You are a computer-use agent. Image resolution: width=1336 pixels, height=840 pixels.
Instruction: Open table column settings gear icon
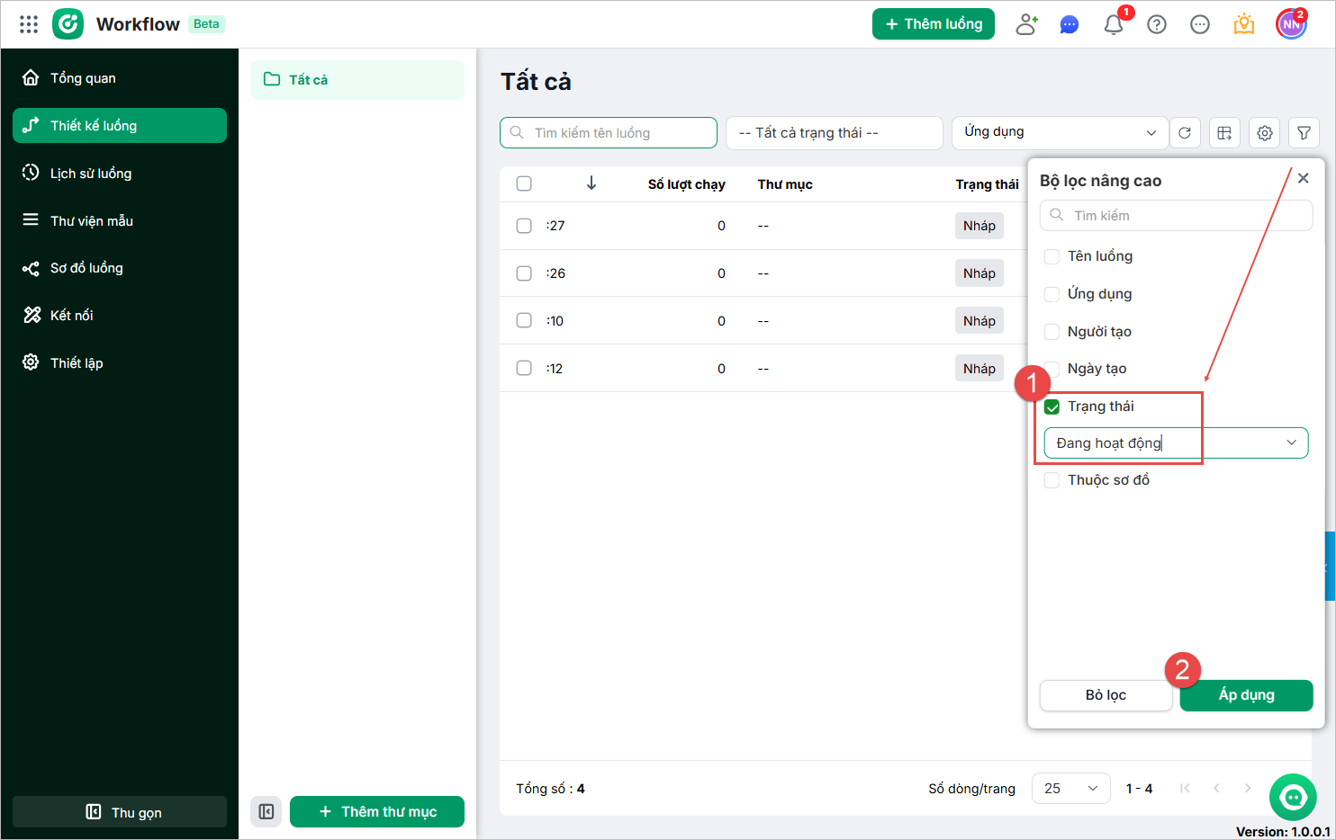click(x=1265, y=133)
